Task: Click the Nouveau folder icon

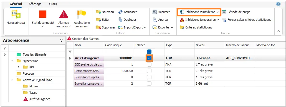Action: click(x=98, y=12)
